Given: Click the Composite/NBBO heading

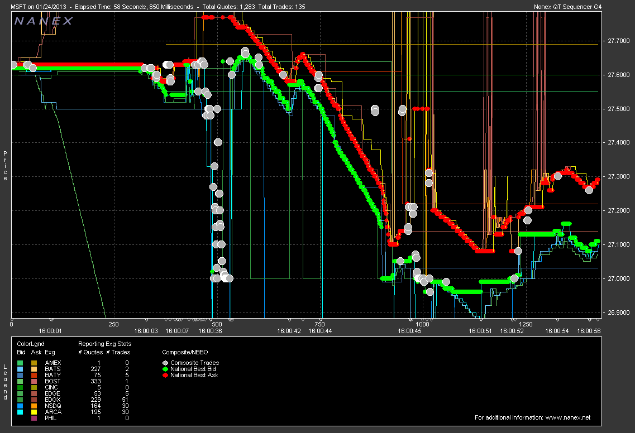Looking at the screenshot, I should click(x=185, y=353).
